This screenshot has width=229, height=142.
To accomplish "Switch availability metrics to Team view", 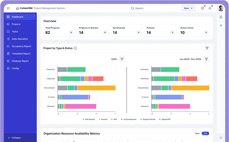I will [197, 133].
